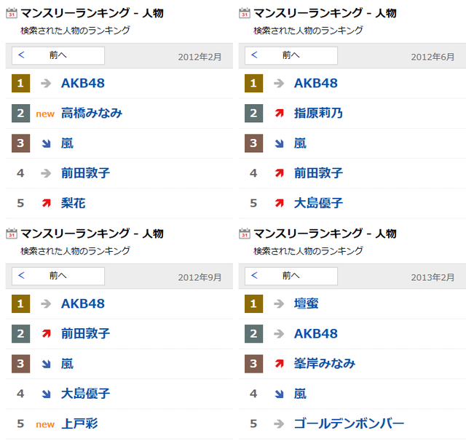Click rank 2 badge beside 指原莉乃

(x=254, y=113)
